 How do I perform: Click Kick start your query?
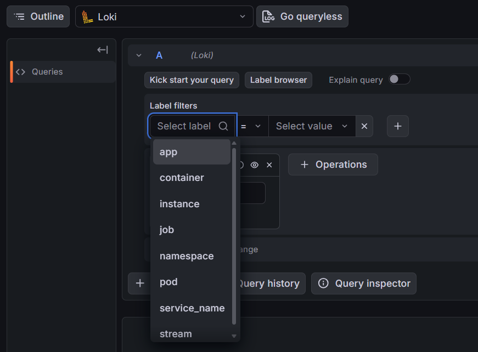point(192,80)
